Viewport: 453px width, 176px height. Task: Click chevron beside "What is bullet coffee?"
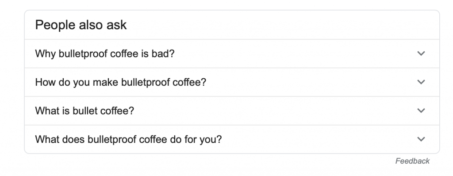coord(421,111)
